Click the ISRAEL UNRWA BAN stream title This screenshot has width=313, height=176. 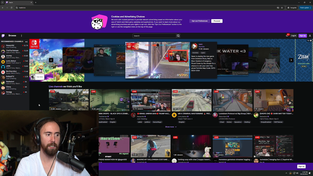click(154, 113)
